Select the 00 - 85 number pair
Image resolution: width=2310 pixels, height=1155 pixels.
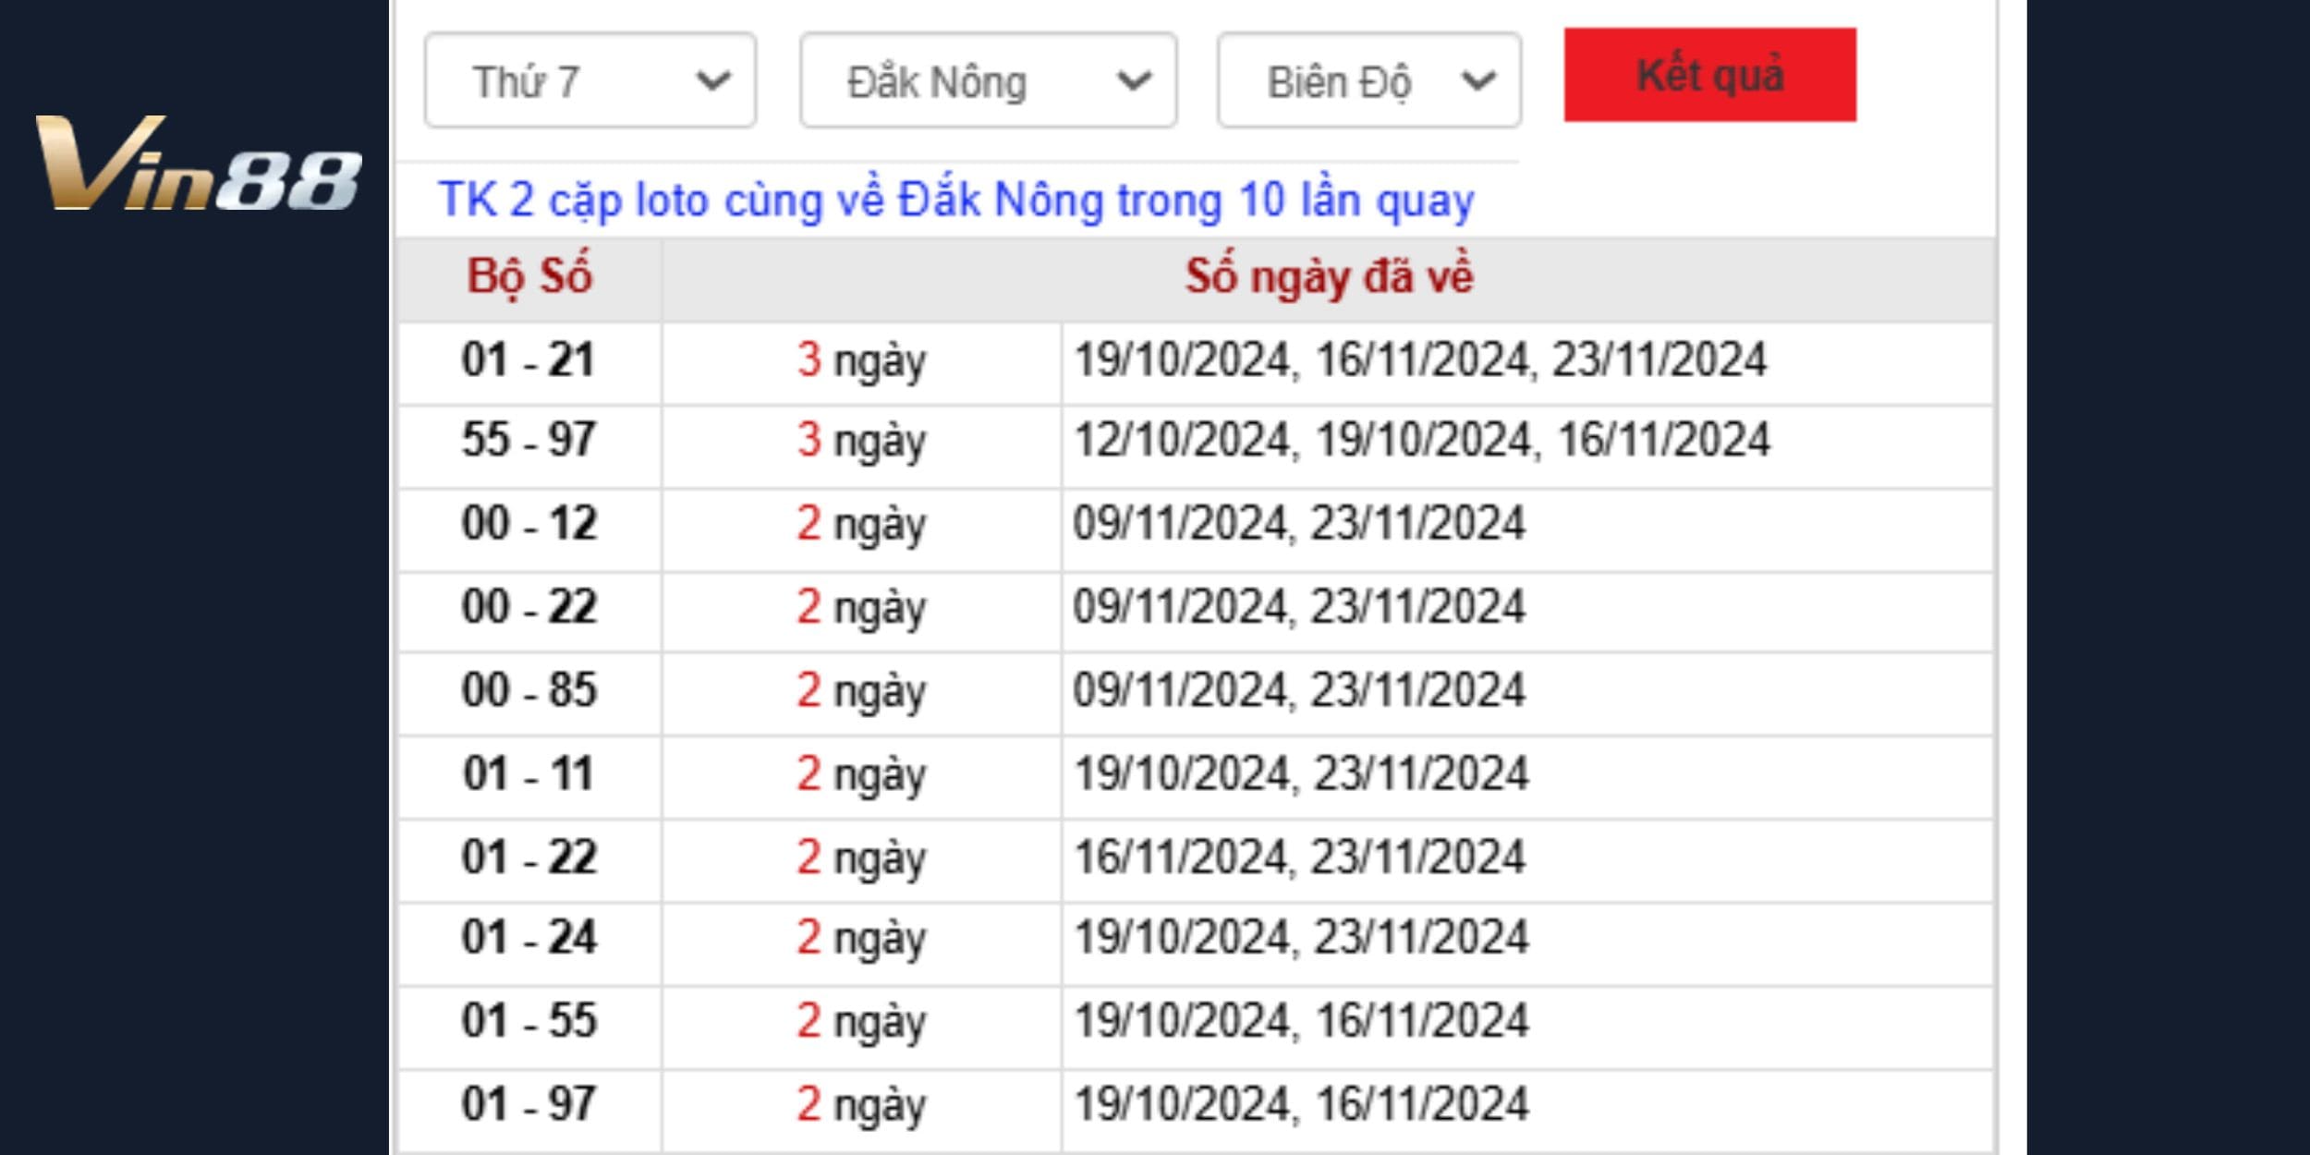coord(529,689)
